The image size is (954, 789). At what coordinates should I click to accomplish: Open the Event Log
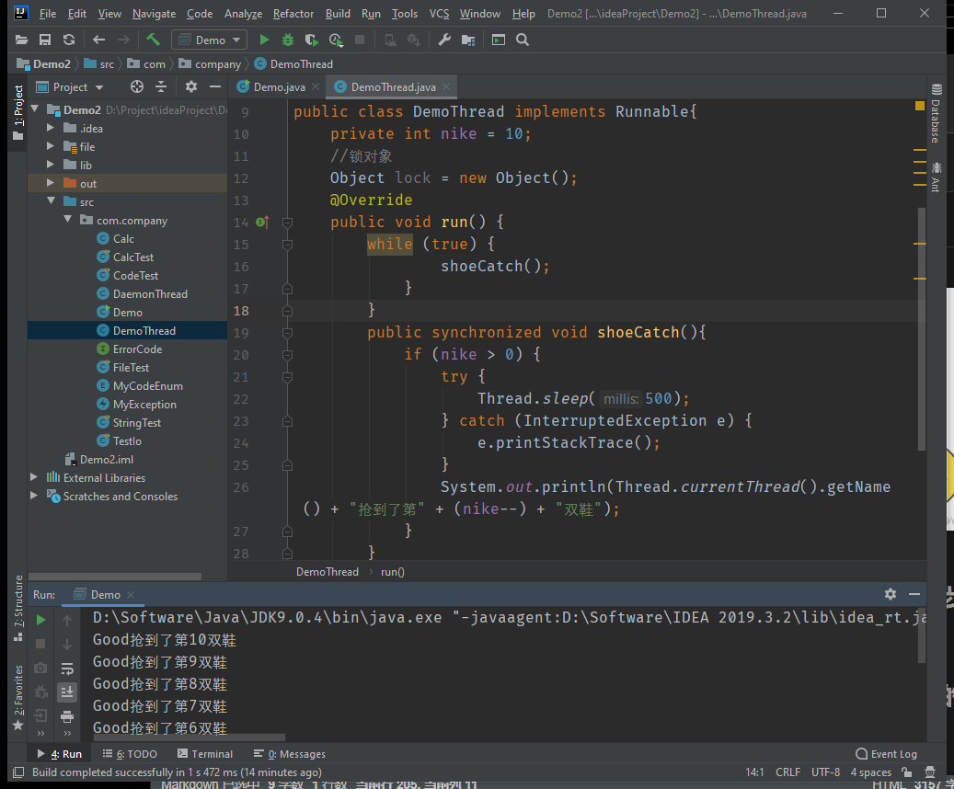(x=887, y=754)
